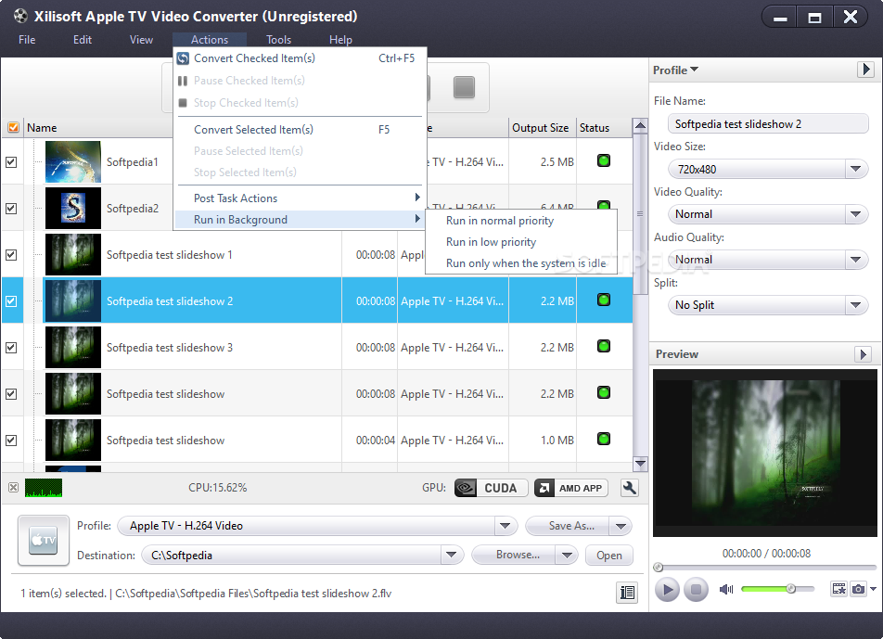Adjust the green volume slider
Image resolution: width=883 pixels, height=639 pixels.
[x=777, y=589]
